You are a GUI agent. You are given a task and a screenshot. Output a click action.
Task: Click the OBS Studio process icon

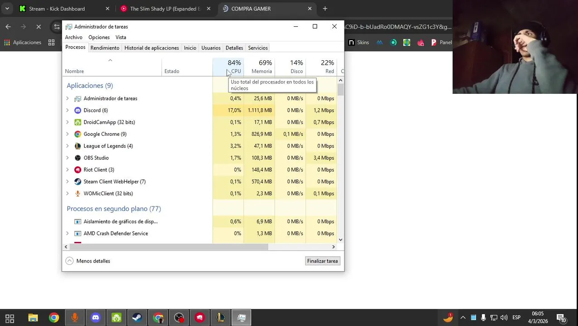[78, 158]
